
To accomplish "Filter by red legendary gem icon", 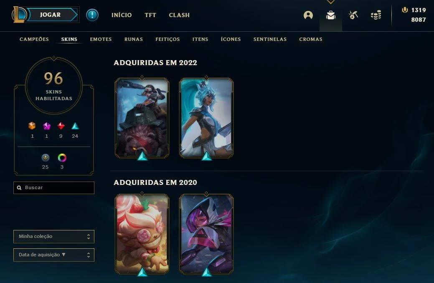I will [61, 126].
